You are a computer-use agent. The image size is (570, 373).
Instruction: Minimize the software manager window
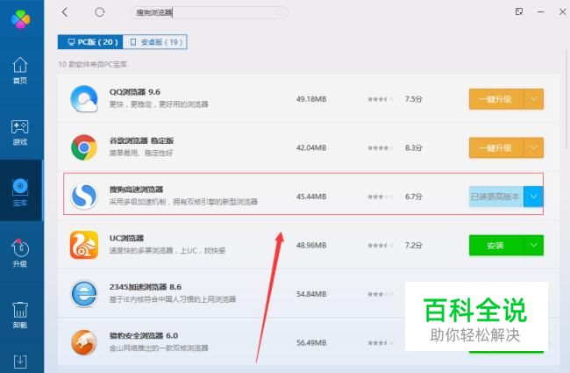click(541, 11)
